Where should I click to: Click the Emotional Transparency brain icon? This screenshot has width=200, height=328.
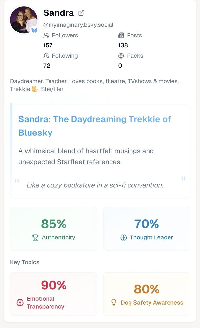[x=20, y=303]
